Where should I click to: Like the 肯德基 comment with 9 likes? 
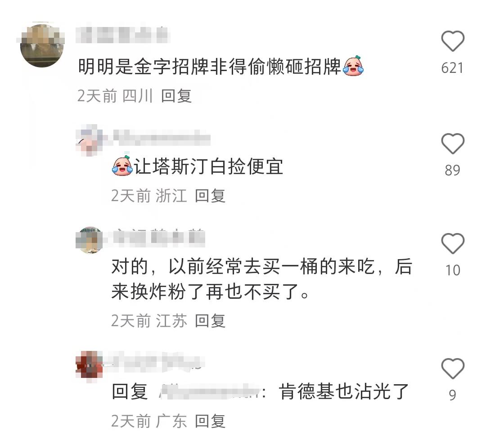point(453,368)
